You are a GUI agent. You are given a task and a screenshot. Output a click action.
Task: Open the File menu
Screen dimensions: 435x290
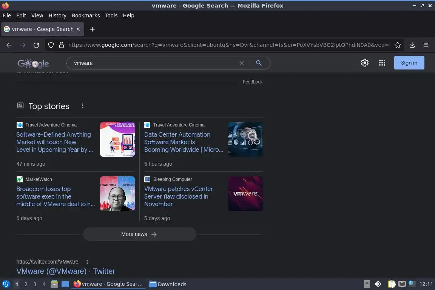7,15
